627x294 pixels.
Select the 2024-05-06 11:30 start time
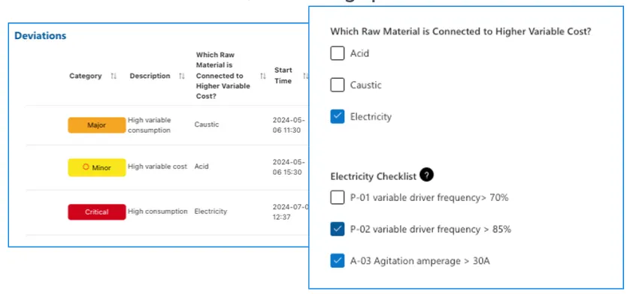pyautogui.click(x=289, y=124)
